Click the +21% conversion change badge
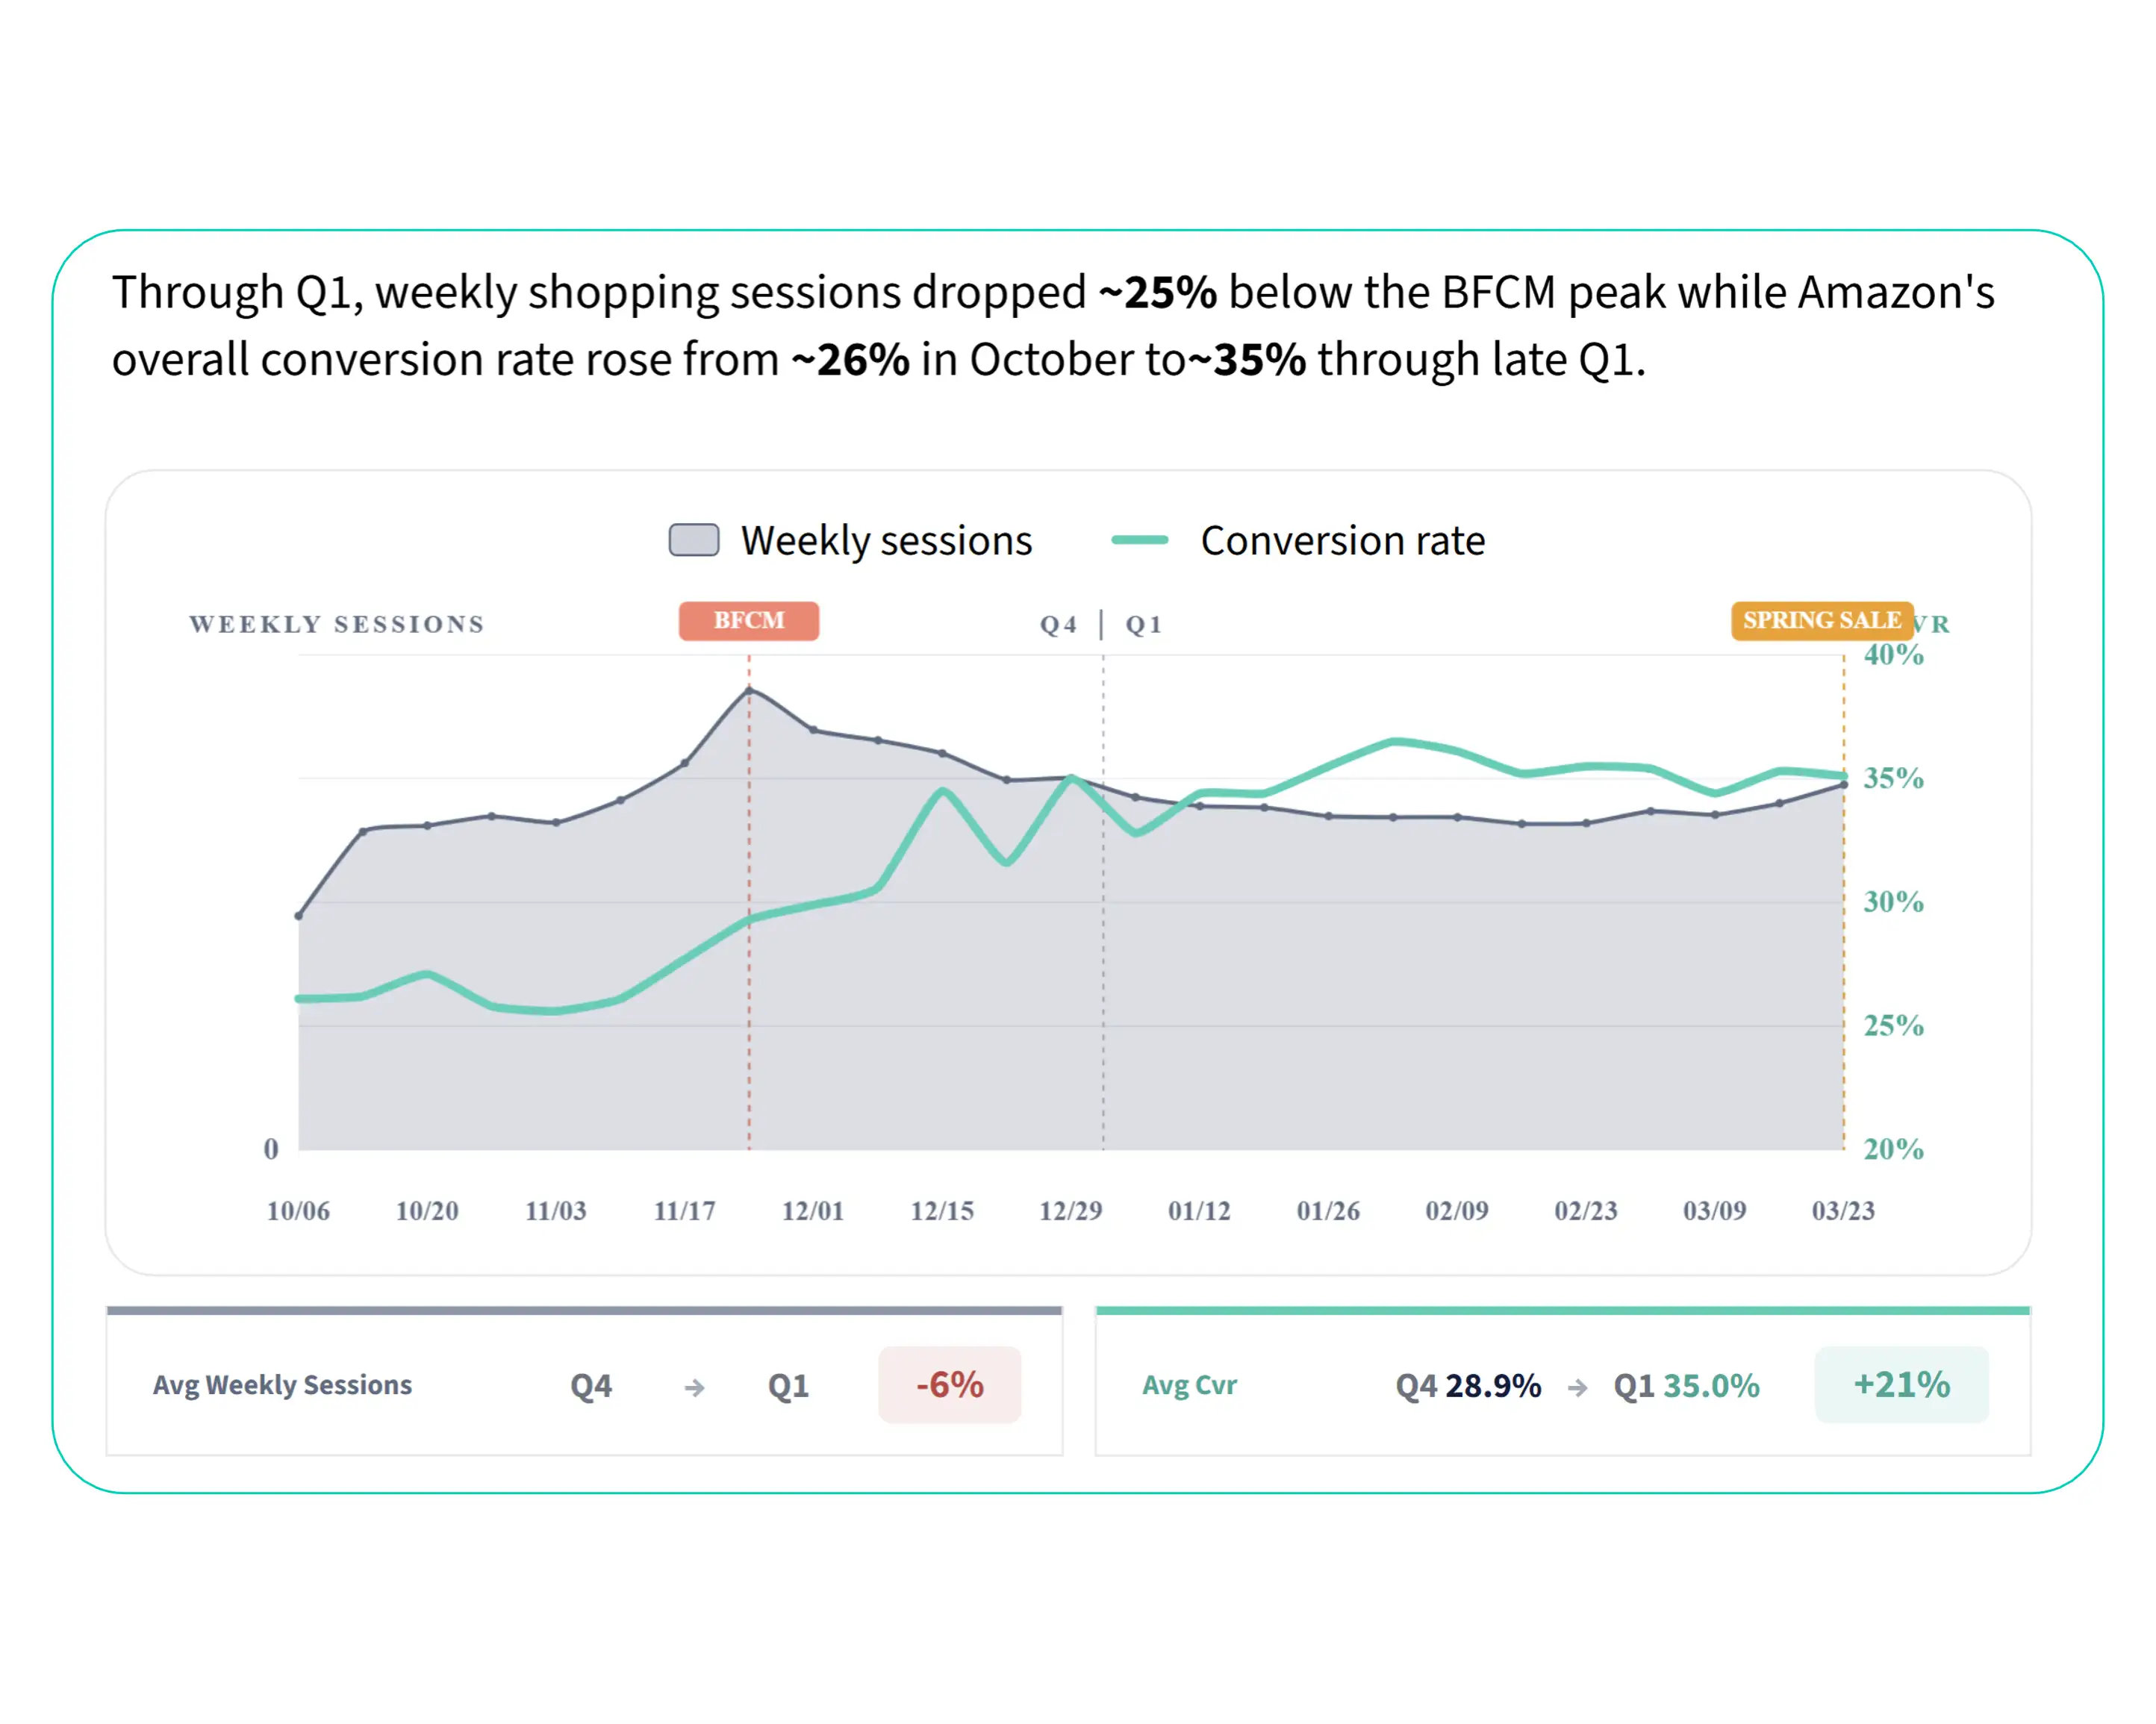The height and width of the screenshot is (1724, 2156). click(1902, 1384)
